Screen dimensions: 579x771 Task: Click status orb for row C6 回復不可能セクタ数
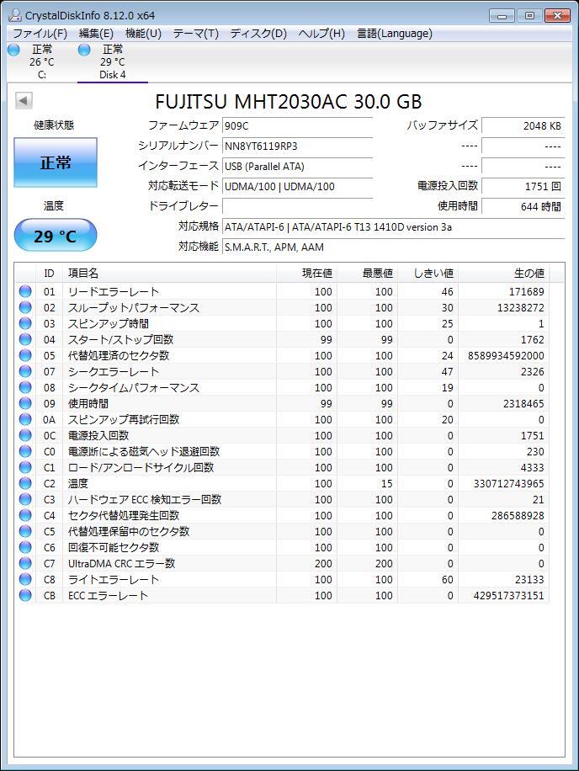tap(25, 547)
